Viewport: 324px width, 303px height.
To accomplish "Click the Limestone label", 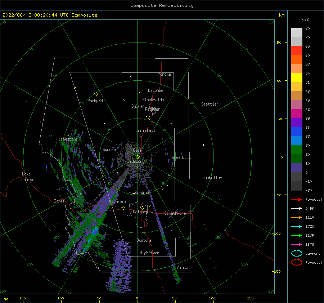I will click(x=68, y=139).
